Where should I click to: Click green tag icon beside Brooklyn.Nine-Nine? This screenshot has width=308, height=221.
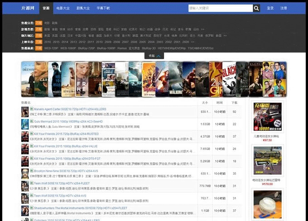[32, 171]
